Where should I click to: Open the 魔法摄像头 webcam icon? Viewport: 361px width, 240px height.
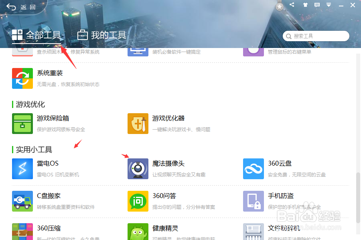click(x=138, y=169)
